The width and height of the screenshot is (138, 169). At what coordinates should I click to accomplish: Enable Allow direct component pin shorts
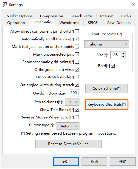77,31
